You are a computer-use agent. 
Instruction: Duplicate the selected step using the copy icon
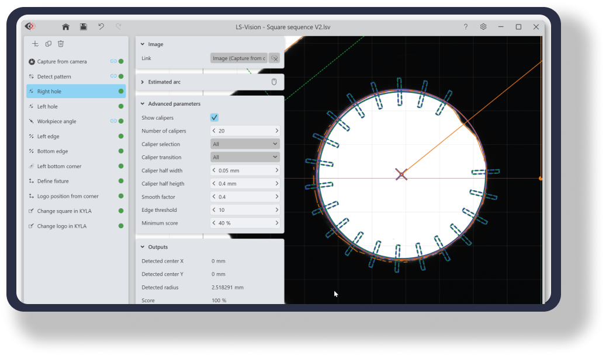tap(49, 44)
